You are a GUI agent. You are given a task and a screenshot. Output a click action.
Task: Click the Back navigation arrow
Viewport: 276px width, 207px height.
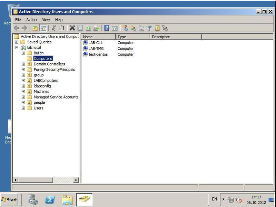[x=17, y=28]
